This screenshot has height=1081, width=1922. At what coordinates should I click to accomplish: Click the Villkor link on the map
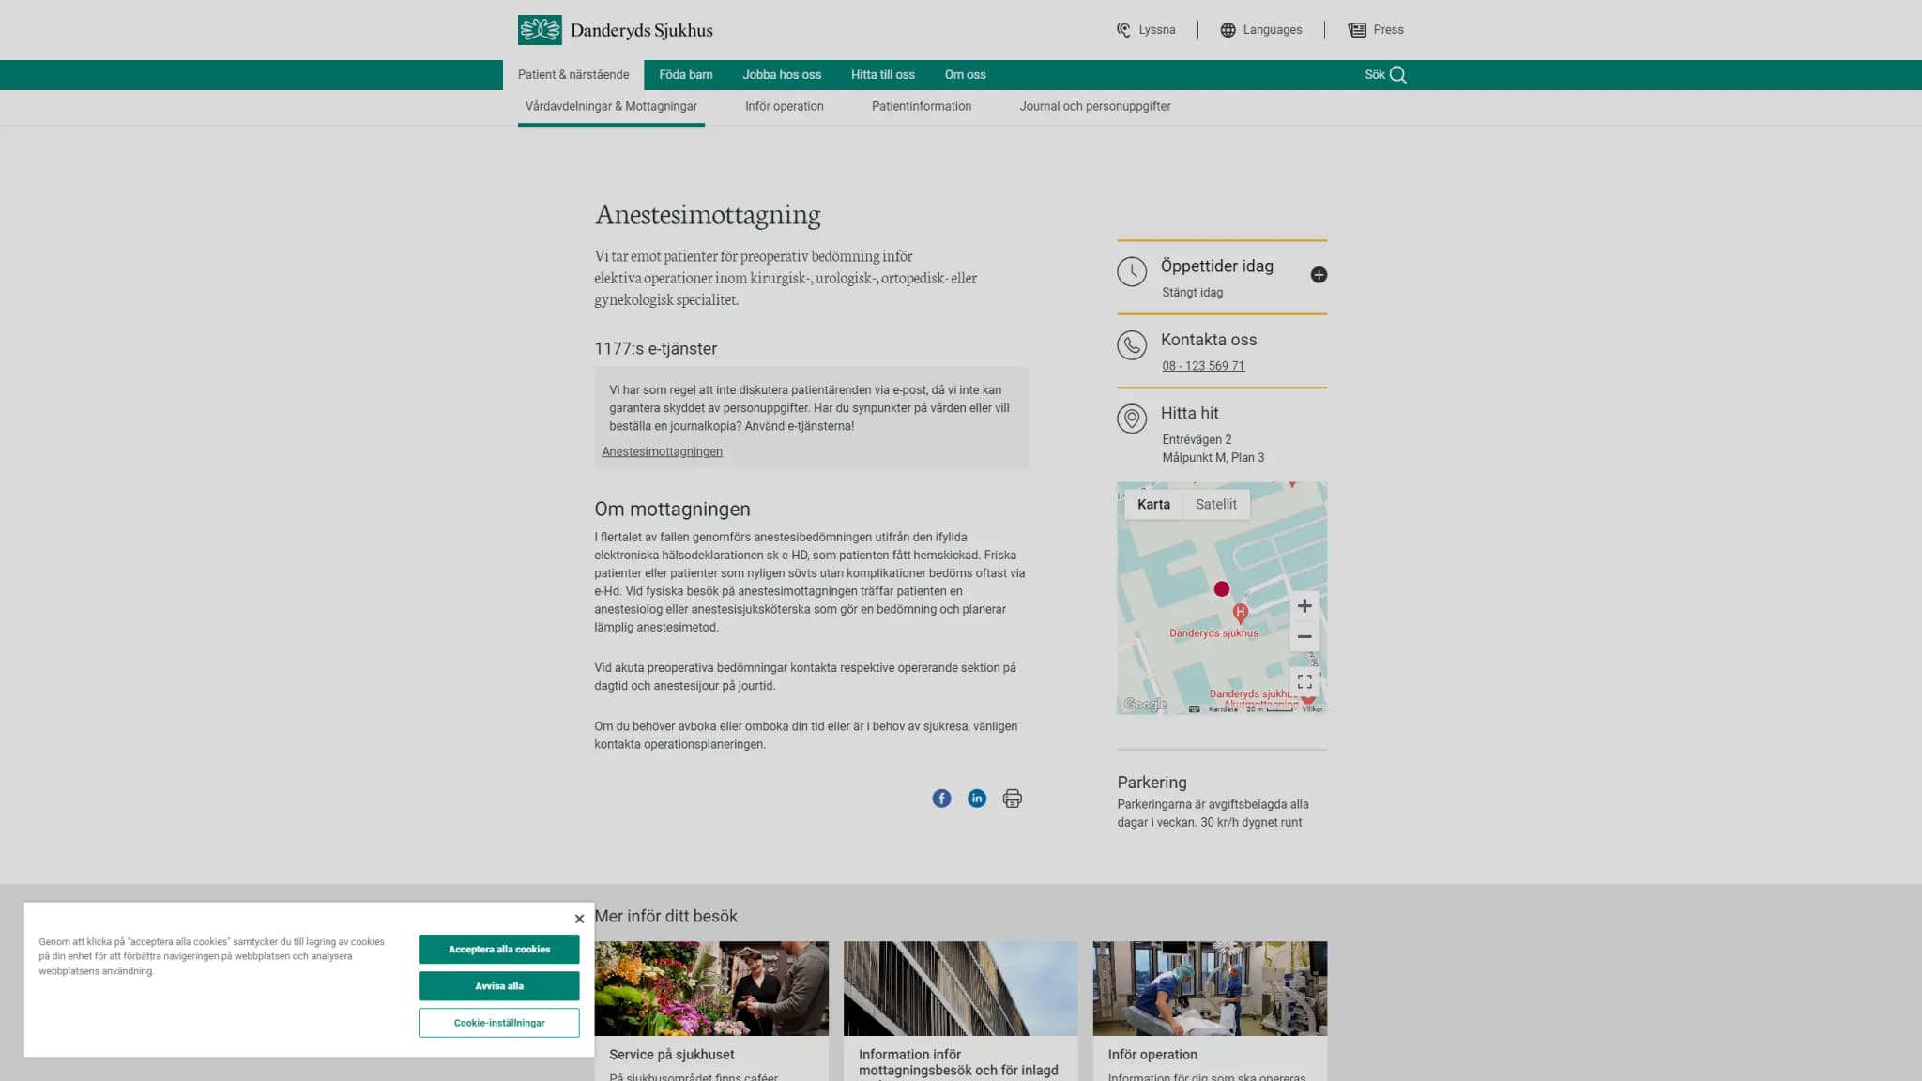(x=1313, y=709)
